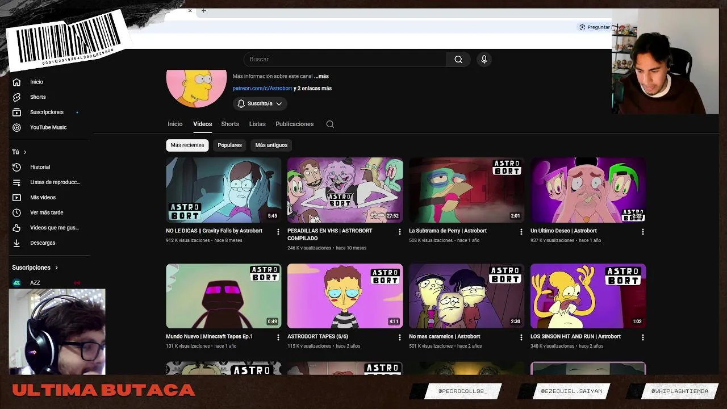The height and width of the screenshot is (409, 727).
Task: Play the La Subtrama de Perry thumbnail
Action: pos(466,190)
